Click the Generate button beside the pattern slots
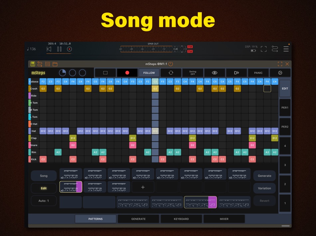The image size is (316, 236). (x=264, y=176)
